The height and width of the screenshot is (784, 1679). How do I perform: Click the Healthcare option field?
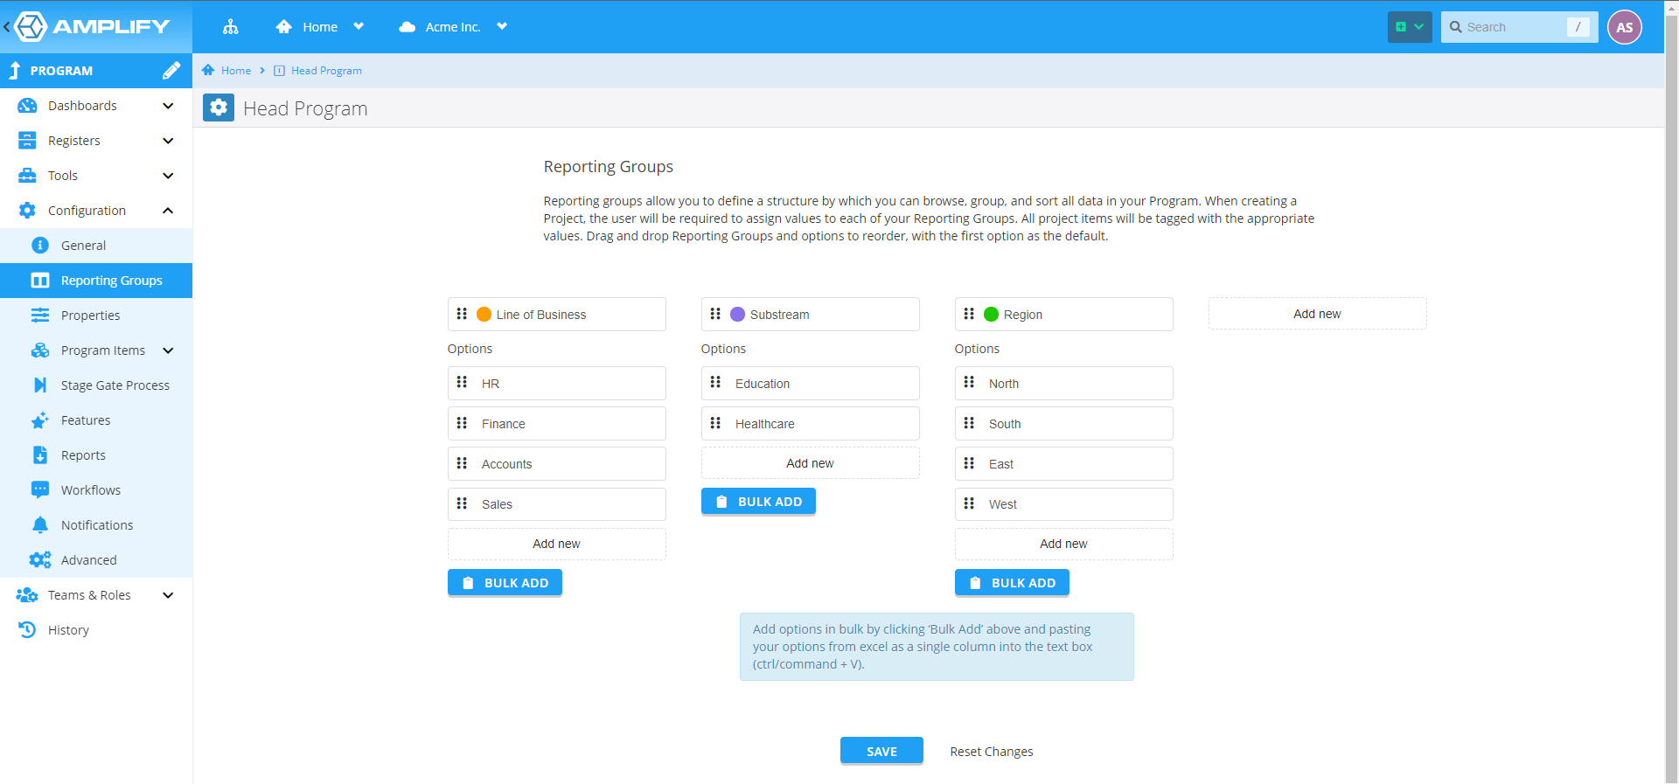[x=810, y=423]
